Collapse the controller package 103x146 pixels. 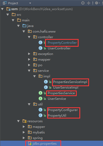pos(29,37)
